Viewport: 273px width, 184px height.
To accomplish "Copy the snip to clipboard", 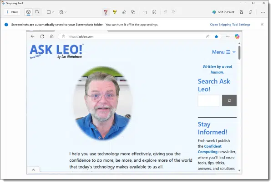I will tap(251, 12).
